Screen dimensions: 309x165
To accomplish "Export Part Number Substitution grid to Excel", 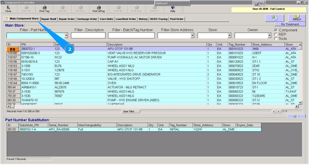I will point(296,117).
